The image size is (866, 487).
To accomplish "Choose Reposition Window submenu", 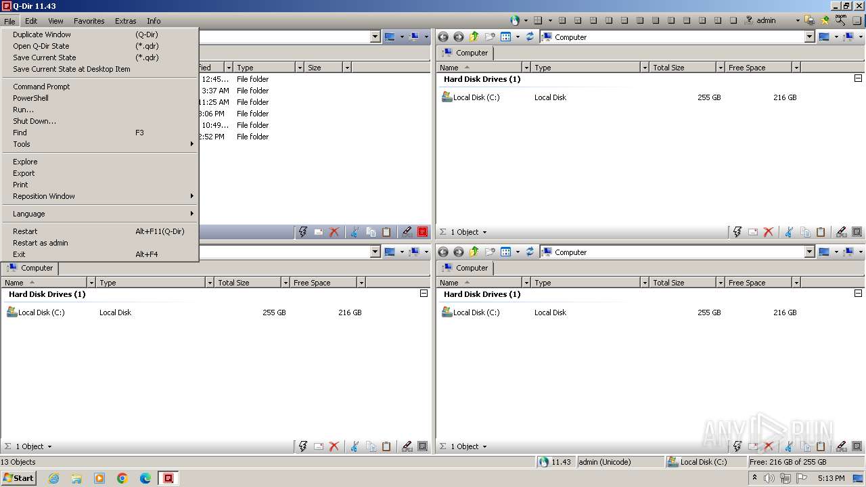I will point(99,196).
